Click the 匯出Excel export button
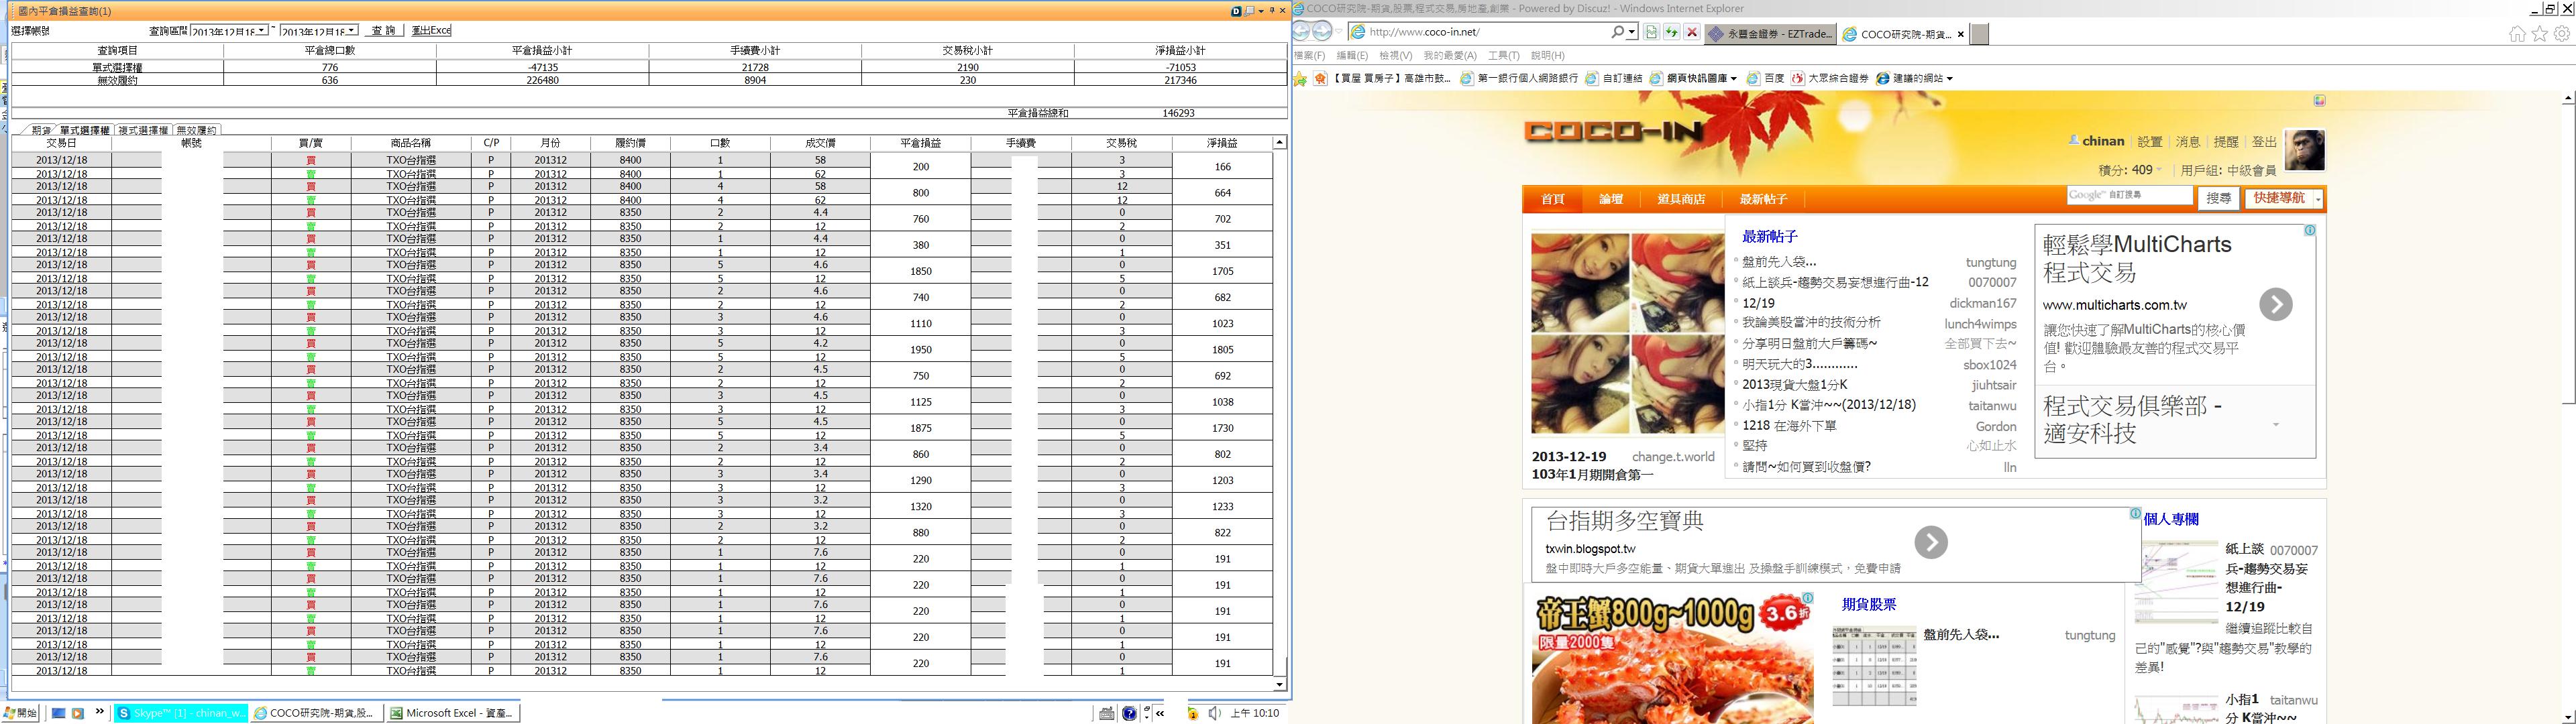Screen dimensions: 2576x724 pos(431,31)
